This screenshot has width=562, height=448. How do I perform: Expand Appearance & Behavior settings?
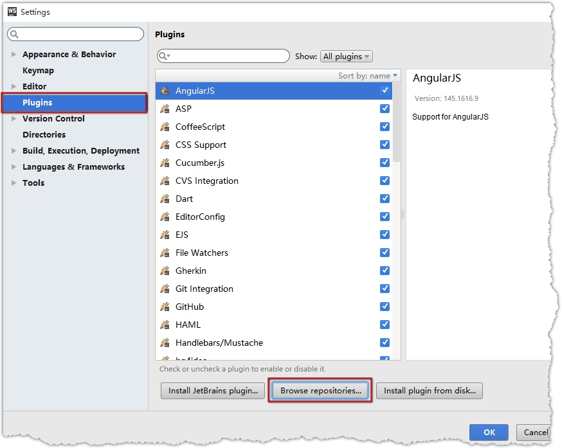click(14, 54)
